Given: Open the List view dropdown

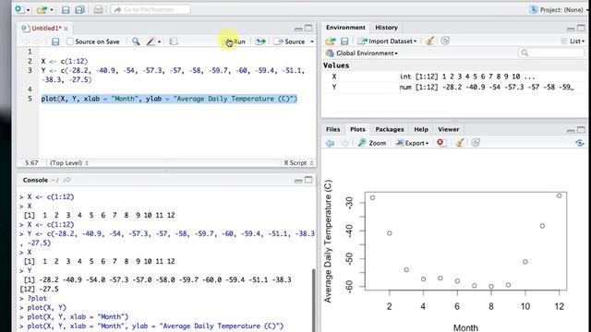Looking at the screenshot, I should (573, 41).
